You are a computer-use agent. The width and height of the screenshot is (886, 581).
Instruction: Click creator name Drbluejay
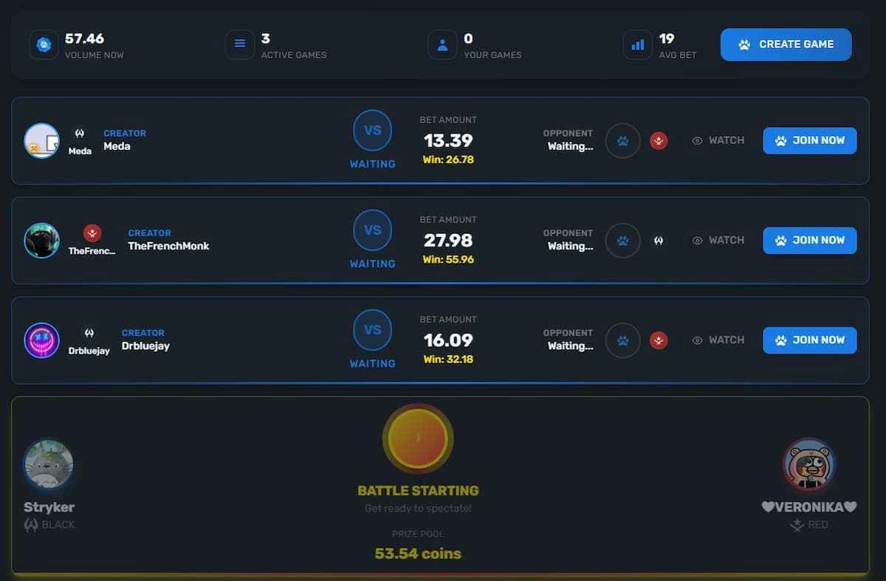click(x=145, y=345)
